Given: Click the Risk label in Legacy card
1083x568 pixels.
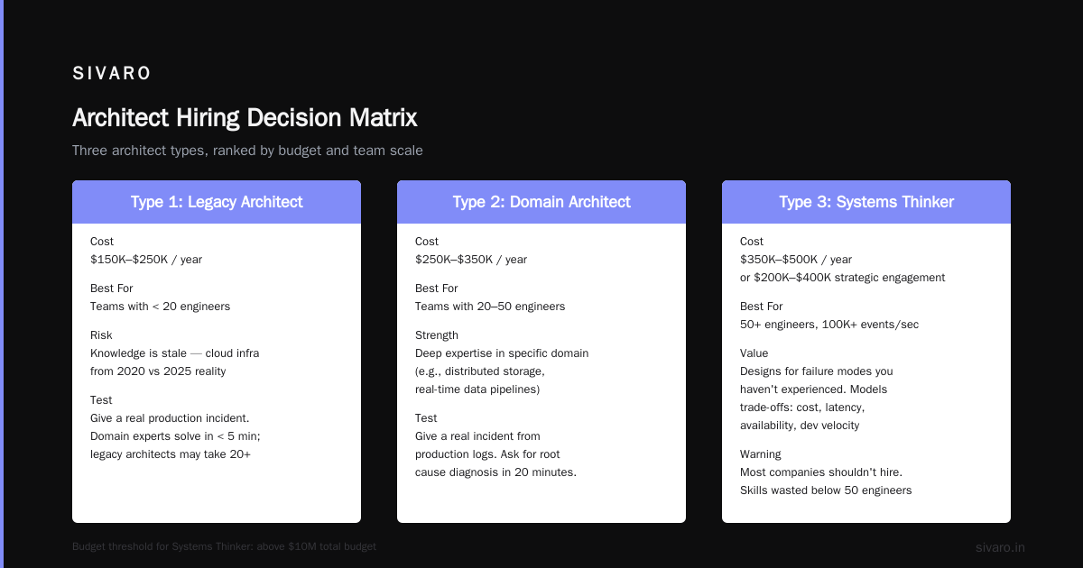Looking at the screenshot, I should click(102, 335).
